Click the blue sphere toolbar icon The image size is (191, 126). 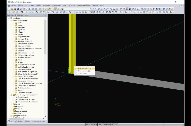tap(154, 9)
